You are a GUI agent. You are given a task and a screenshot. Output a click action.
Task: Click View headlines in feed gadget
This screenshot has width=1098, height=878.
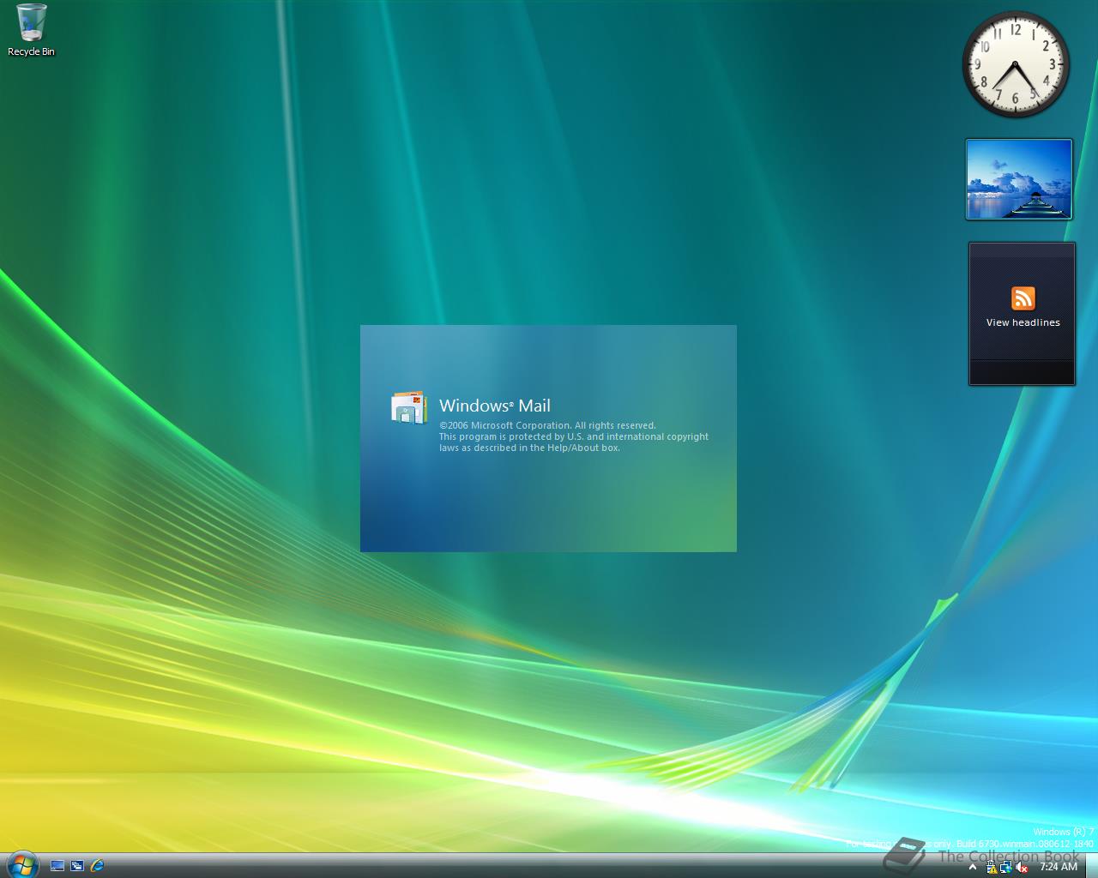[1023, 322]
